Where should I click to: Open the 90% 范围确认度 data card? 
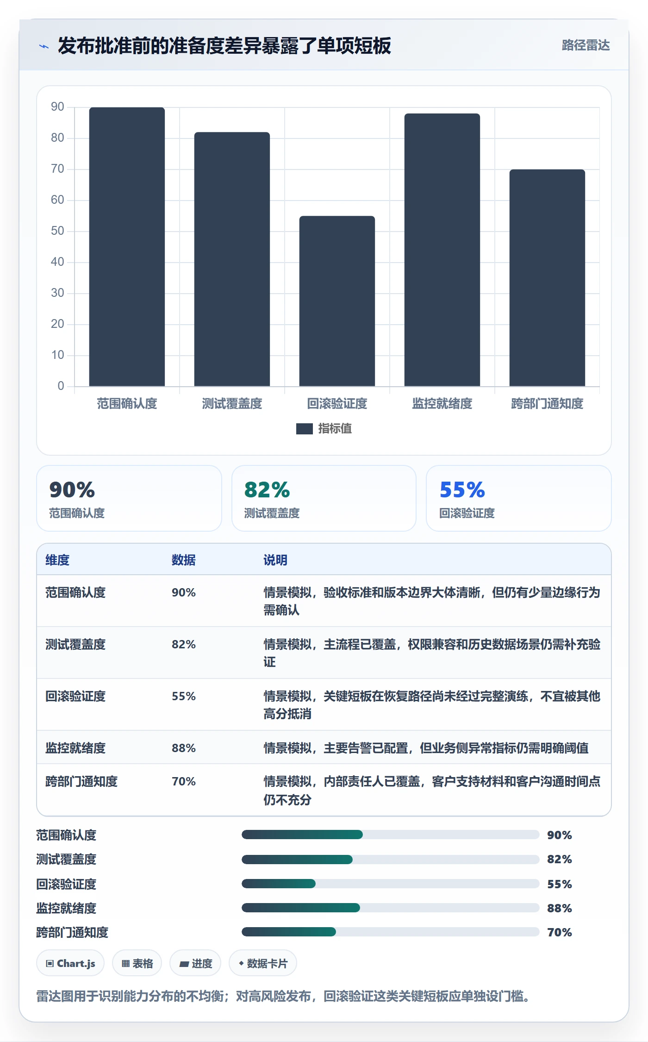tap(129, 498)
